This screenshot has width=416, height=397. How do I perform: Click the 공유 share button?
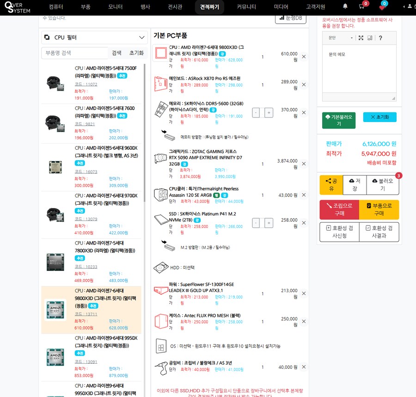click(331, 185)
